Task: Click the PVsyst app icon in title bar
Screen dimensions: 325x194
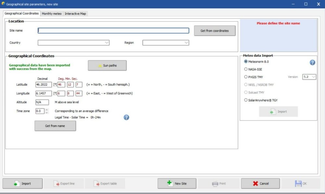Action: tap(3, 4)
